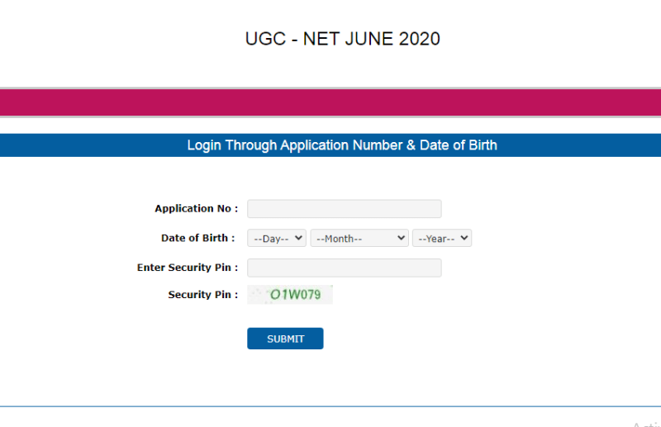Click the arrow on the --Day-- selector
Screen dimensions: 661x427
click(298, 238)
